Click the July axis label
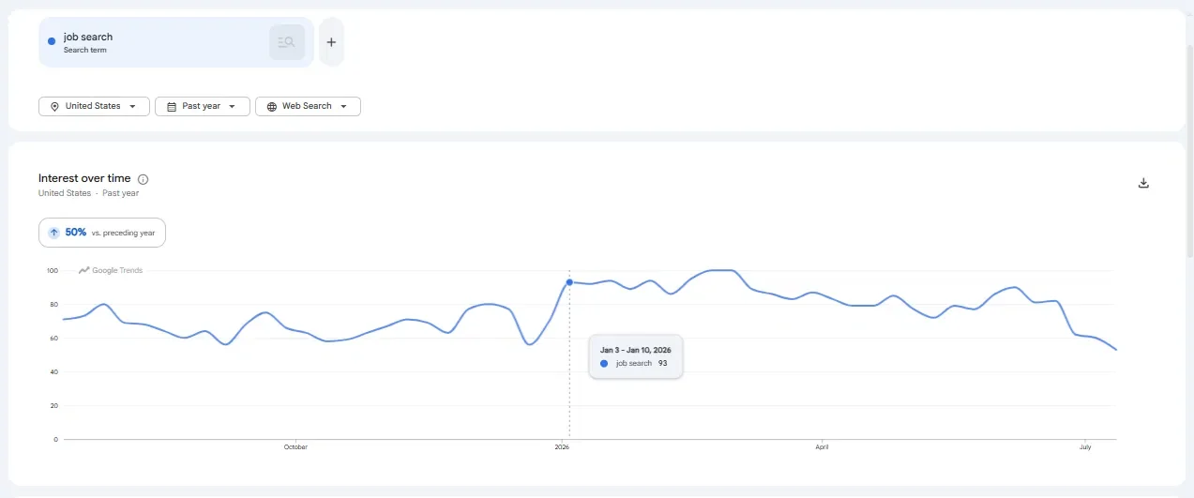Image resolution: width=1194 pixels, height=498 pixels. (1085, 447)
